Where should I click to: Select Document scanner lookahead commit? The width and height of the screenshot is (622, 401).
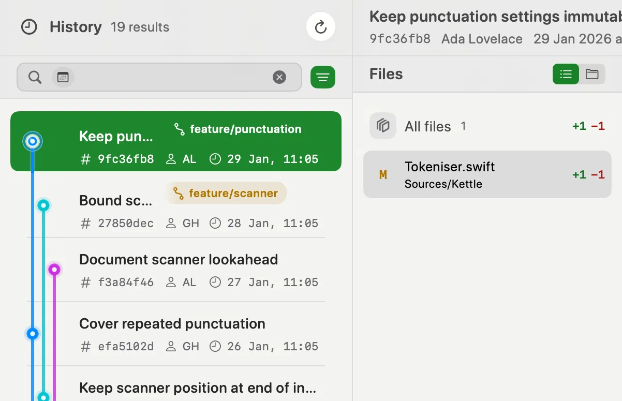[x=176, y=270]
